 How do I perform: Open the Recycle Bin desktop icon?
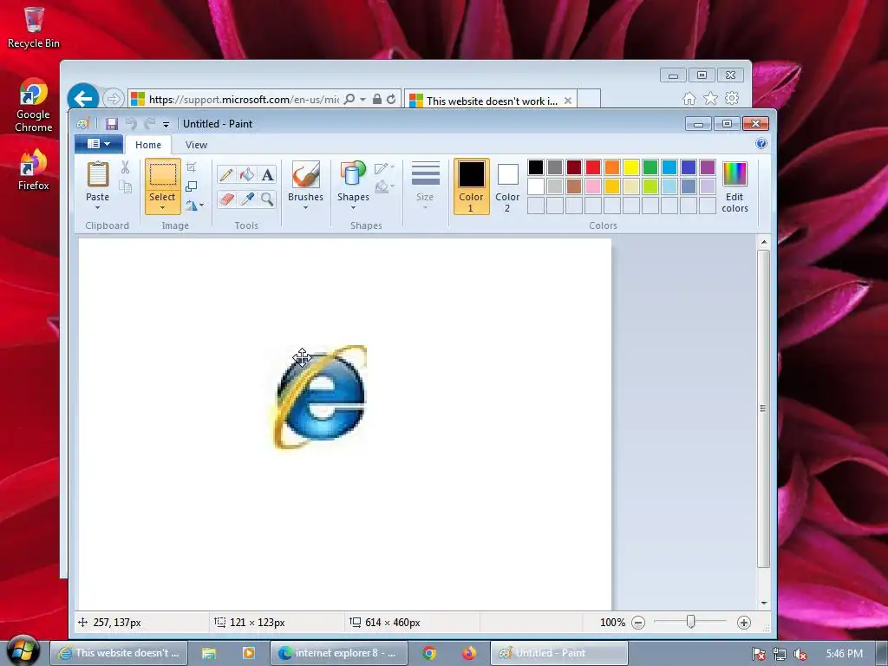click(34, 28)
